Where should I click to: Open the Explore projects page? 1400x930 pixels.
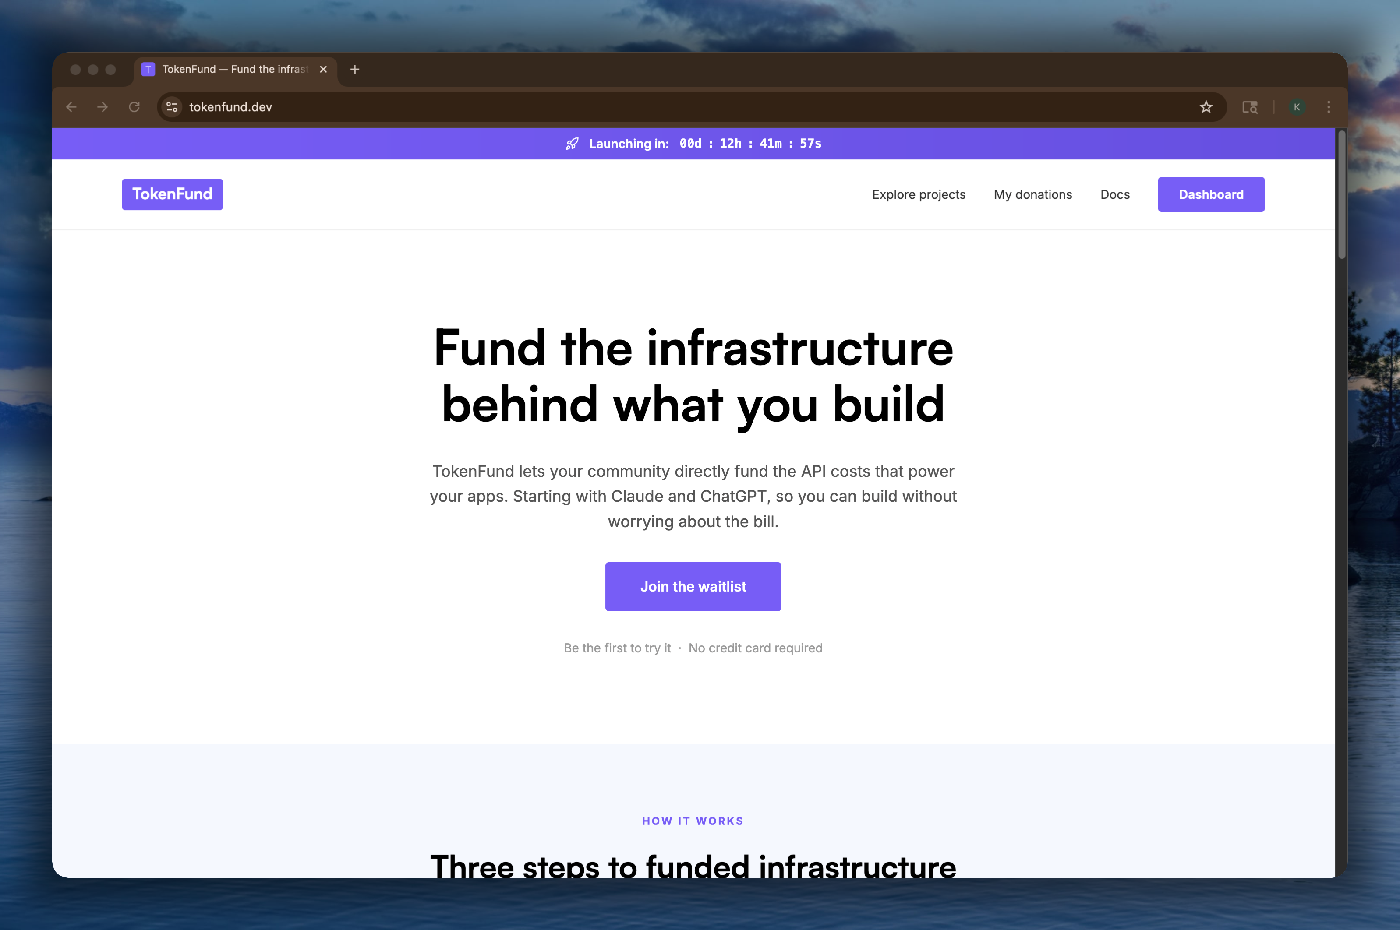[918, 194]
